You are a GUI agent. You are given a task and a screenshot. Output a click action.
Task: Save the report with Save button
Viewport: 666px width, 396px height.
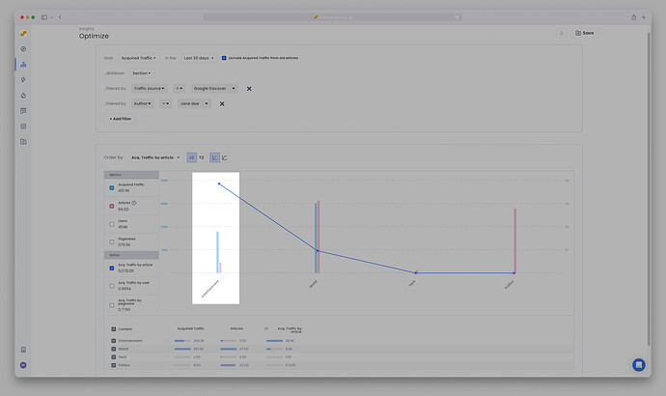pos(584,33)
